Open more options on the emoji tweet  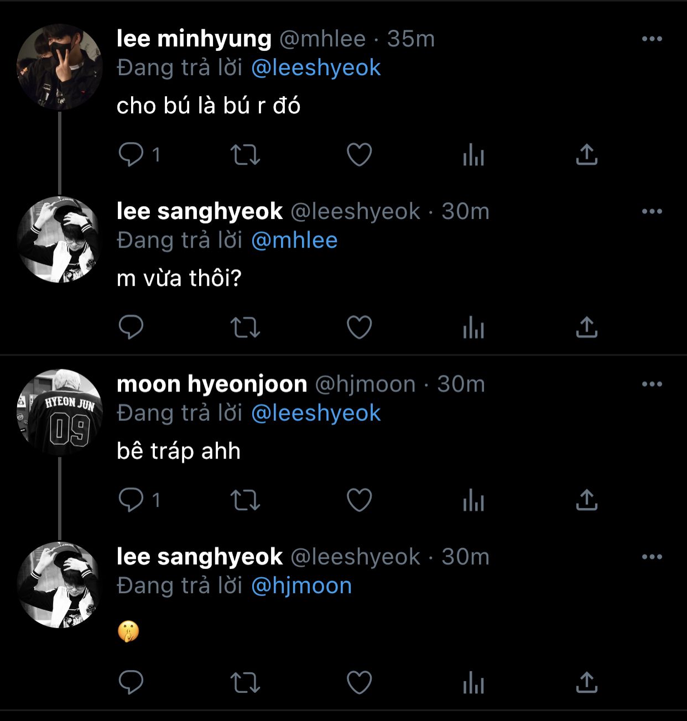(x=652, y=557)
